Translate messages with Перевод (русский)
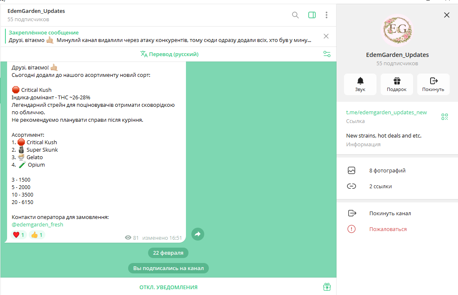The image size is (458, 295). [169, 54]
